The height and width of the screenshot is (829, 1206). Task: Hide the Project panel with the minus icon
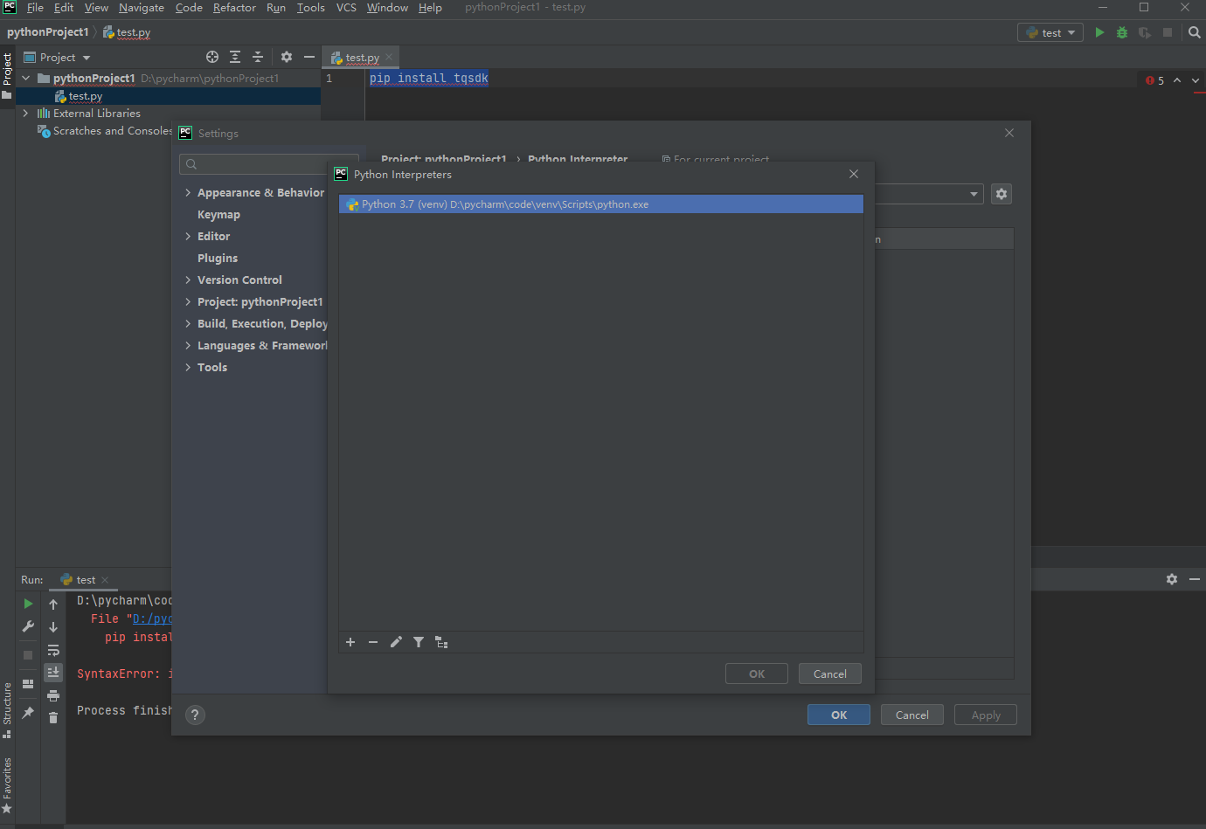click(309, 57)
